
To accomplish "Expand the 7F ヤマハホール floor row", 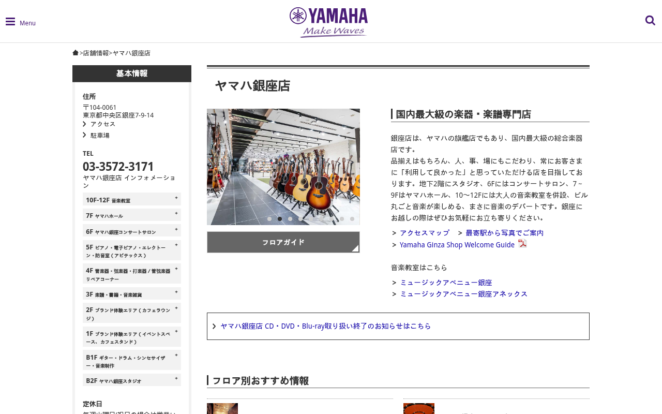I will 132,215.
